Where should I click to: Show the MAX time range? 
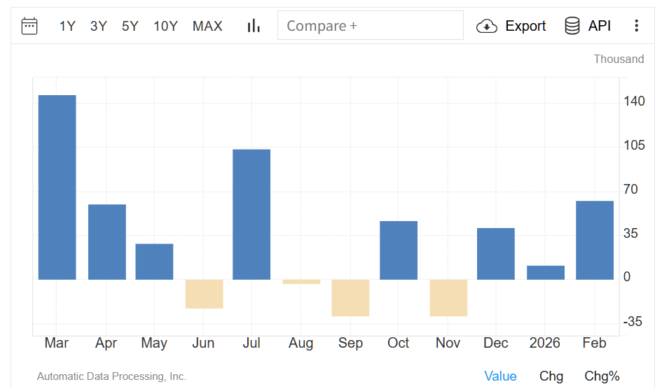[x=207, y=27]
